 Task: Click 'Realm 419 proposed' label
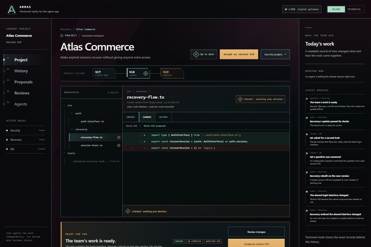click(155, 126)
